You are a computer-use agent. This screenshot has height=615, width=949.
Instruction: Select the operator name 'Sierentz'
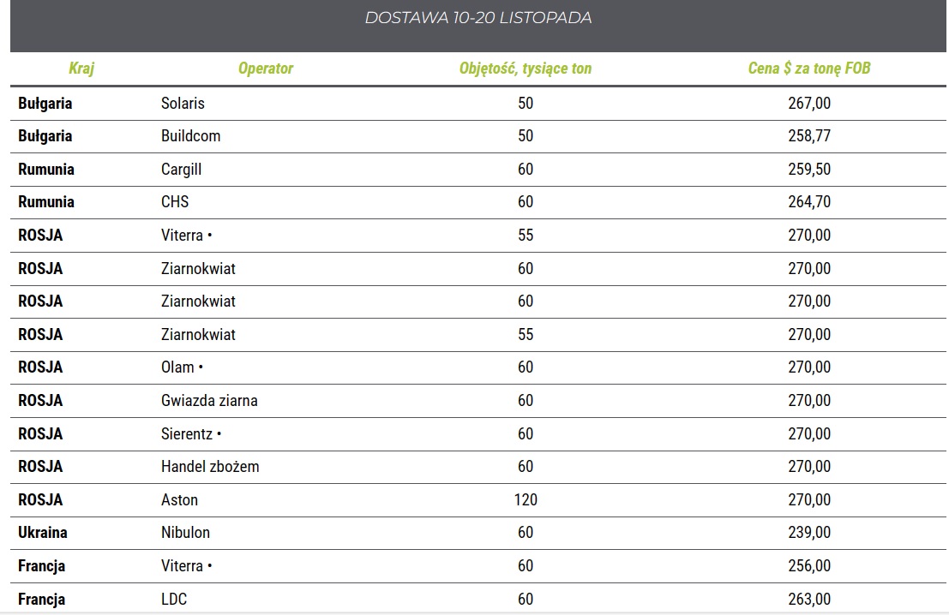[187, 433]
